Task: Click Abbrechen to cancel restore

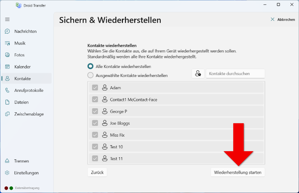Action: [283, 19]
